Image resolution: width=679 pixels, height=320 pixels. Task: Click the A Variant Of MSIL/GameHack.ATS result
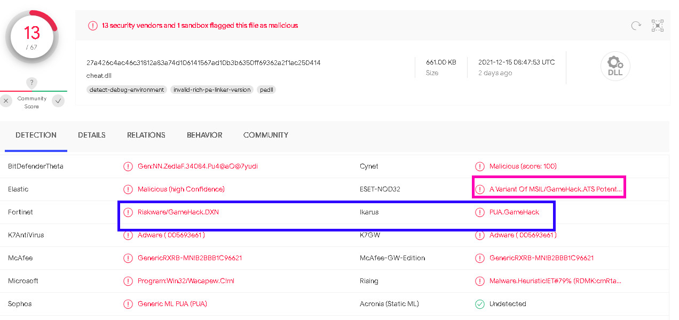(556, 189)
